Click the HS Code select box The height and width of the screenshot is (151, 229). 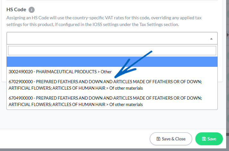[112, 38]
